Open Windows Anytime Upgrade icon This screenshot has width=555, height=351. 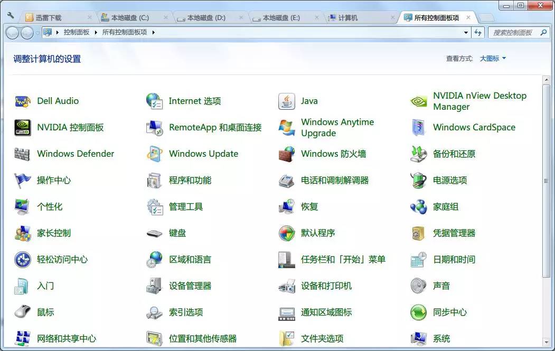[286, 127]
